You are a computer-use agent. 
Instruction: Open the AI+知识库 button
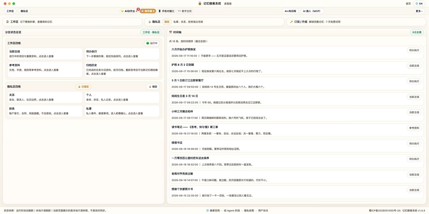point(290,11)
